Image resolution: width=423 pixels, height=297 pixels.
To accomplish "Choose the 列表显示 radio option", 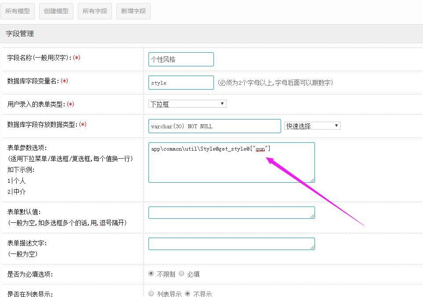I will 151,293.
